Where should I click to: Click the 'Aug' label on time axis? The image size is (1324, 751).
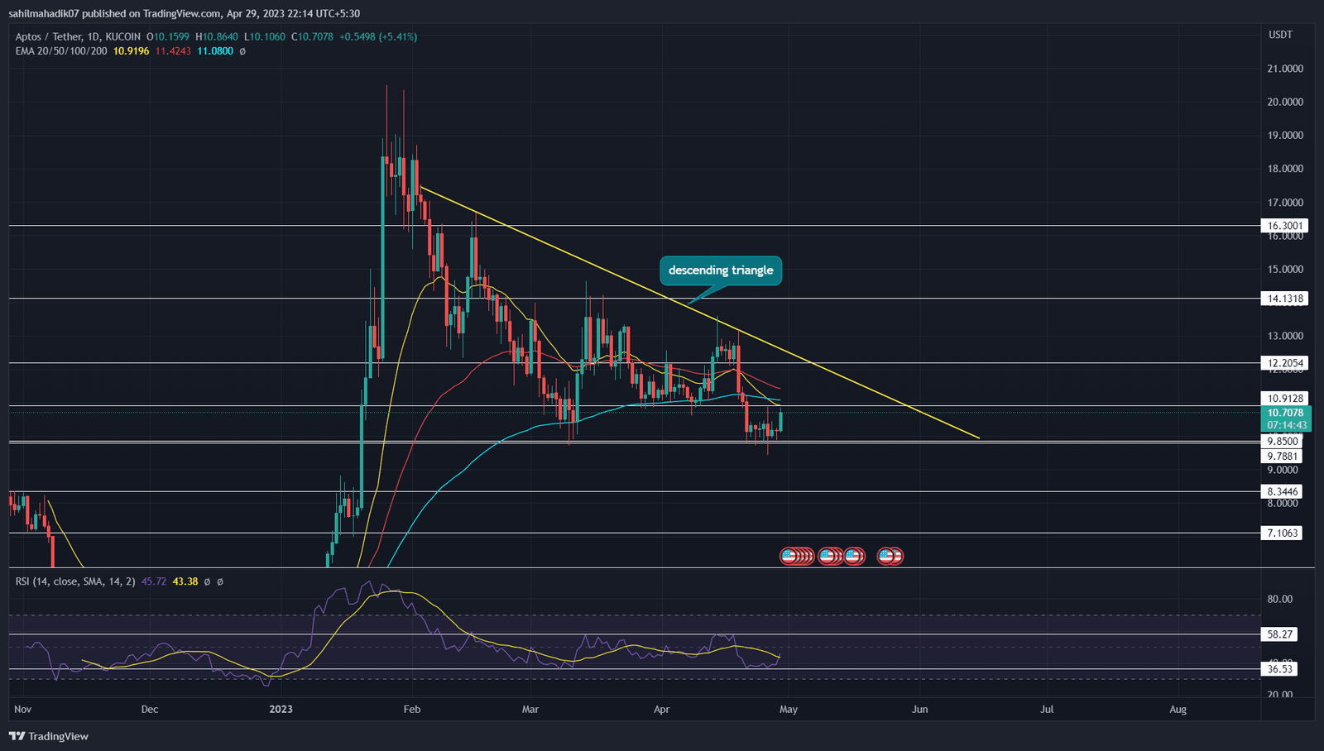pyautogui.click(x=1178, y=710)
